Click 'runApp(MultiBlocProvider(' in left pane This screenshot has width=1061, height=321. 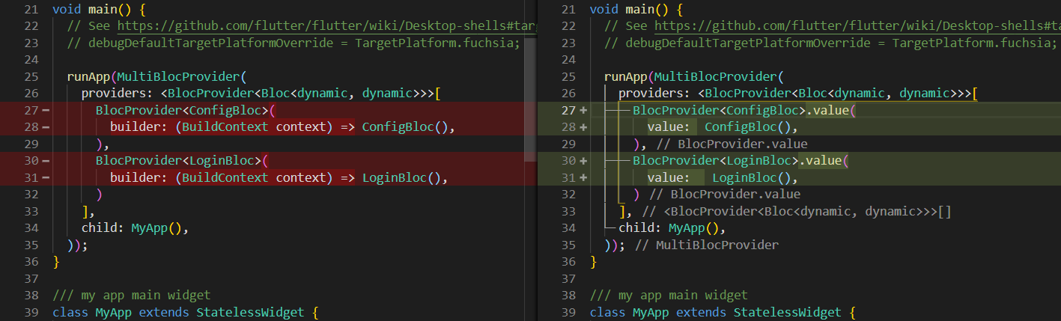pos(156,76)
